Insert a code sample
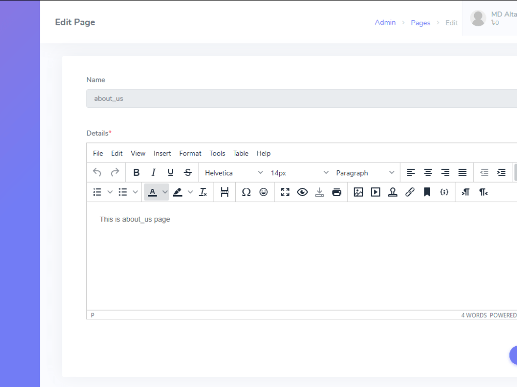 tap(444, 192)
